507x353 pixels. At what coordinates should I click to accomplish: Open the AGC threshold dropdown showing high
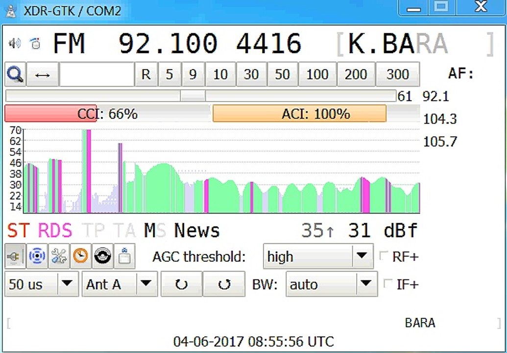(x=318, y=256)
